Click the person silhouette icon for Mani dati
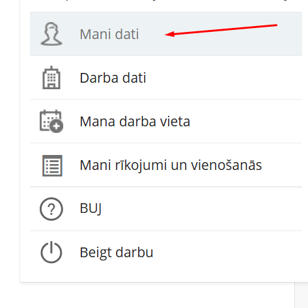Image resolution: width=308 pixels, height=308 pixels. [51, 34]
